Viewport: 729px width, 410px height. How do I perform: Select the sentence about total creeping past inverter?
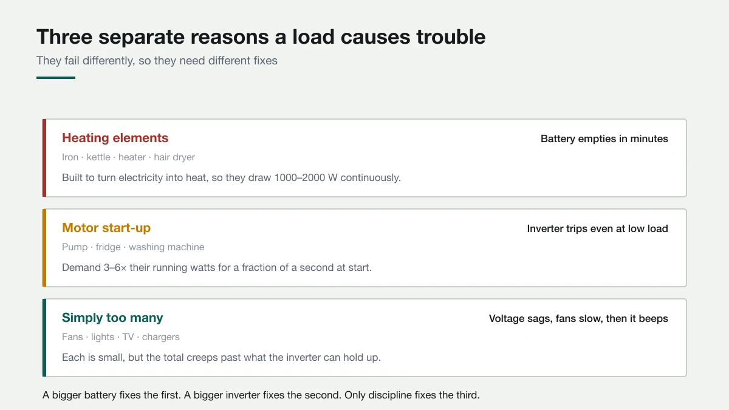222,358
